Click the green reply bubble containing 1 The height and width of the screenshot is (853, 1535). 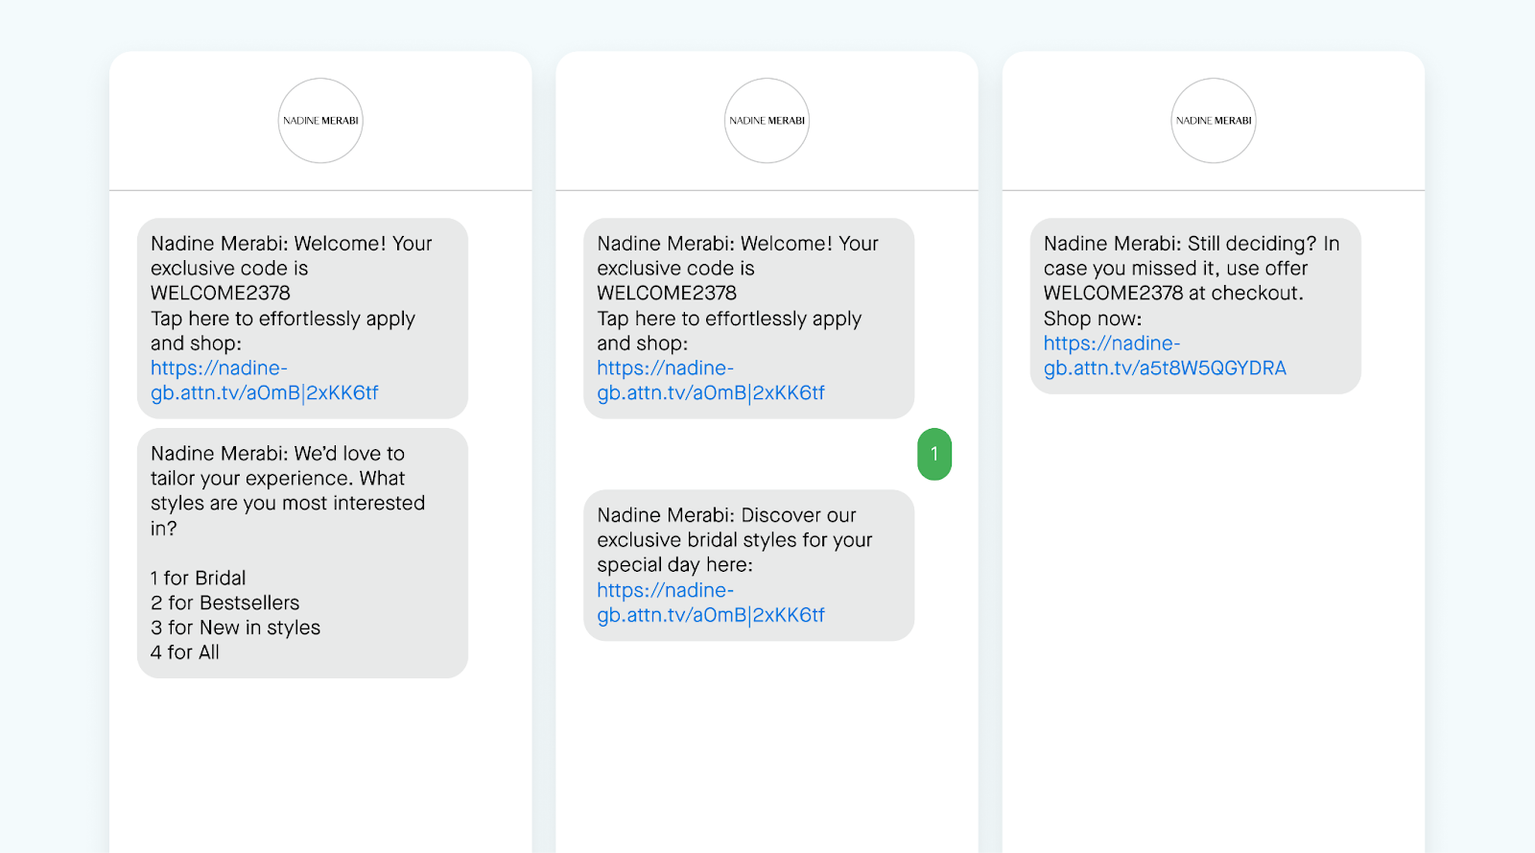(x=934, y=454)
